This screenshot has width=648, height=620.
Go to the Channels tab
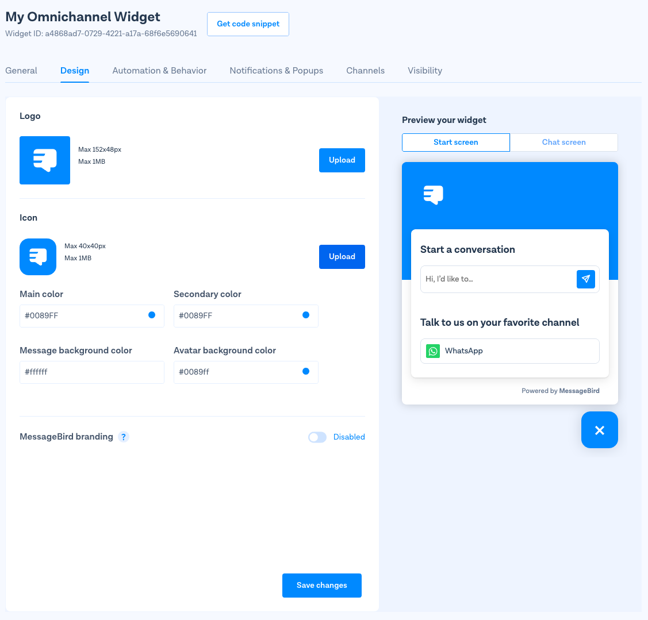point(365,71)
